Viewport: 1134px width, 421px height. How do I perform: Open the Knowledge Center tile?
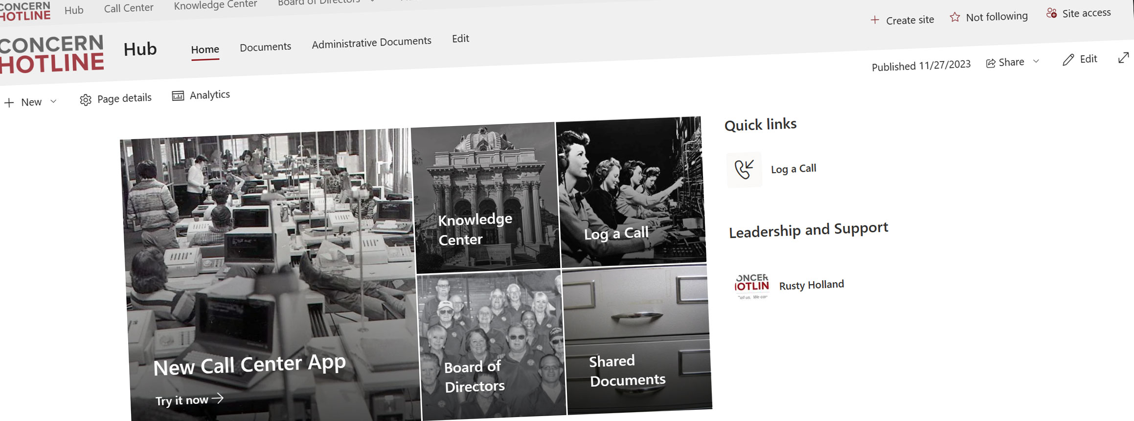[486, 198]
